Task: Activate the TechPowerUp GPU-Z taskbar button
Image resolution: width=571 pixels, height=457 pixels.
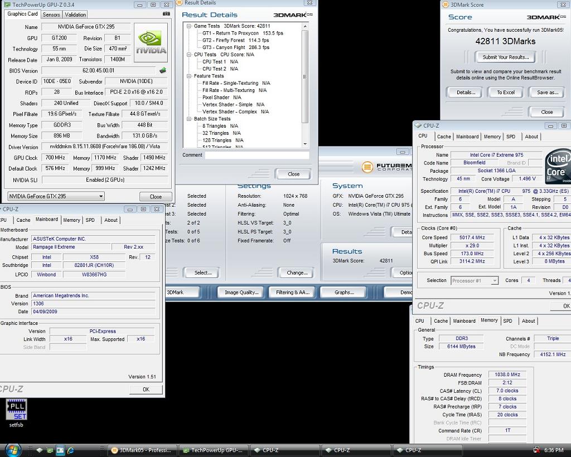Action: pos(214,450)
